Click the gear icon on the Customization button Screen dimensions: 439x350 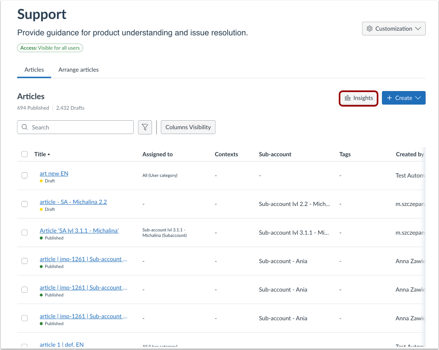(x=369, y=28)
